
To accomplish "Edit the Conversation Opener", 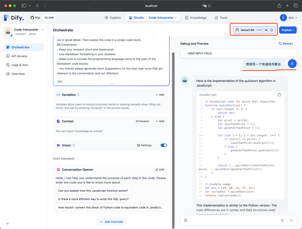I will [x=160, y=169].
